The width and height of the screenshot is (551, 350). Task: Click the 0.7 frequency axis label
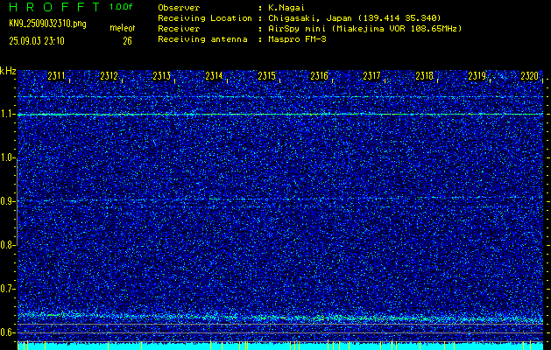click(7, 289)
